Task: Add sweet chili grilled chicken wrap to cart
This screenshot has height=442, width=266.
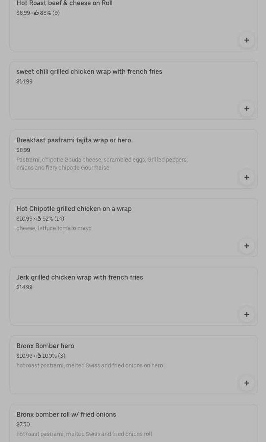Action: click(246, 109)
